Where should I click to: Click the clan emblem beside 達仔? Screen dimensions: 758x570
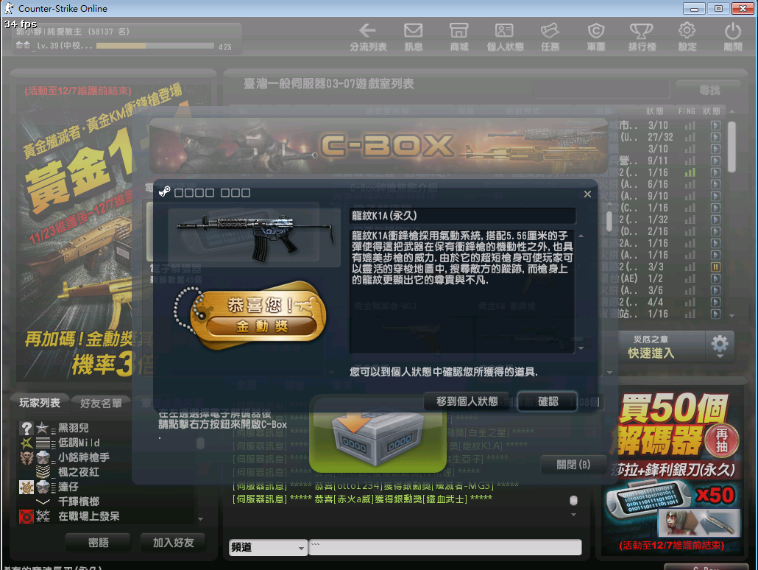point(26,487)
